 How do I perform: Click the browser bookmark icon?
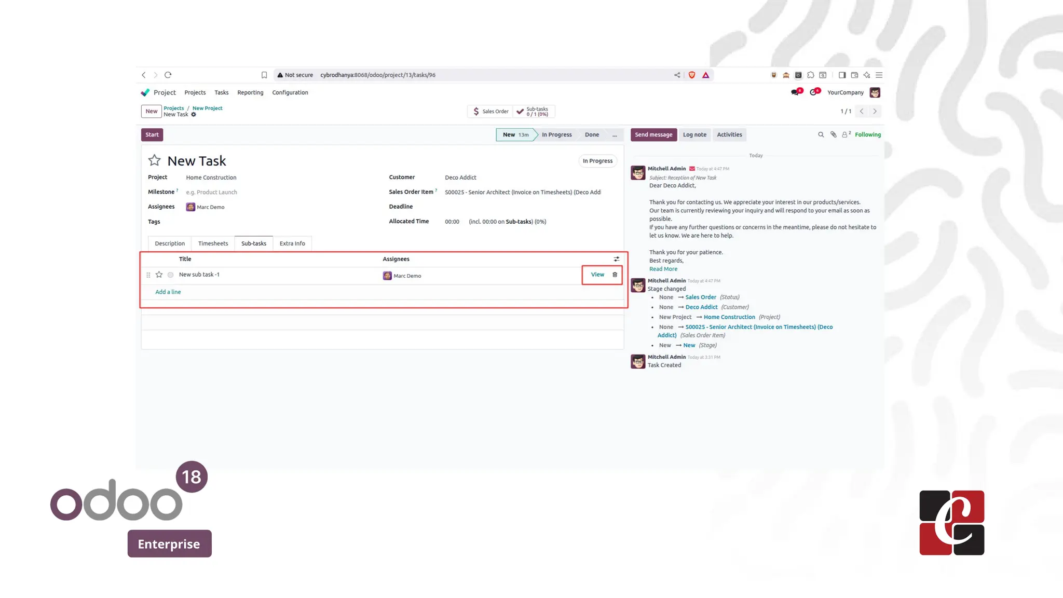point(264,75)
